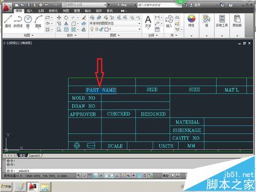The height and width of the screenshot is (192, 256).
Task: Expand the Block (块) panel title
Action: click(x=174, y=35)
